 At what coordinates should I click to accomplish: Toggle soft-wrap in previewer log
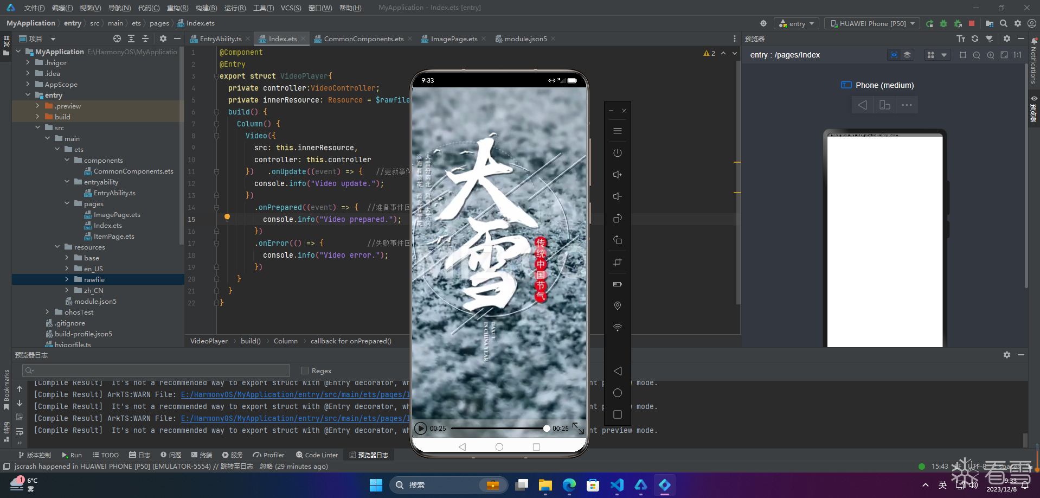coord(20,431)
